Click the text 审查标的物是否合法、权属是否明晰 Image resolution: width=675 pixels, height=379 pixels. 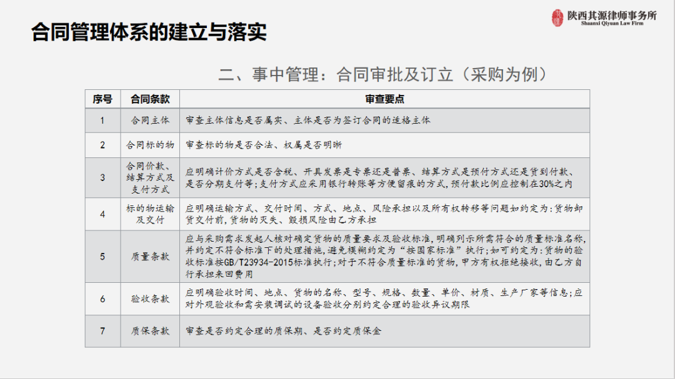[x=264, y=145]
